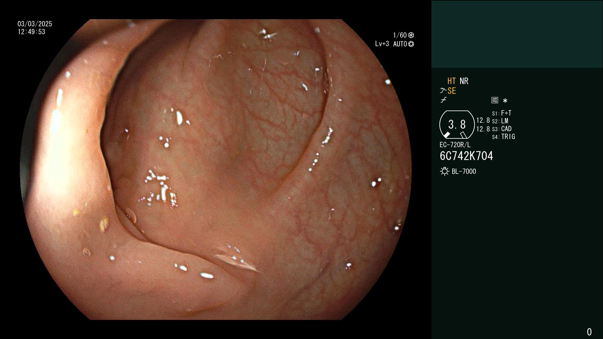Click the Lv+3 brightness level
The image size is (603, 339).
(382, 44)
